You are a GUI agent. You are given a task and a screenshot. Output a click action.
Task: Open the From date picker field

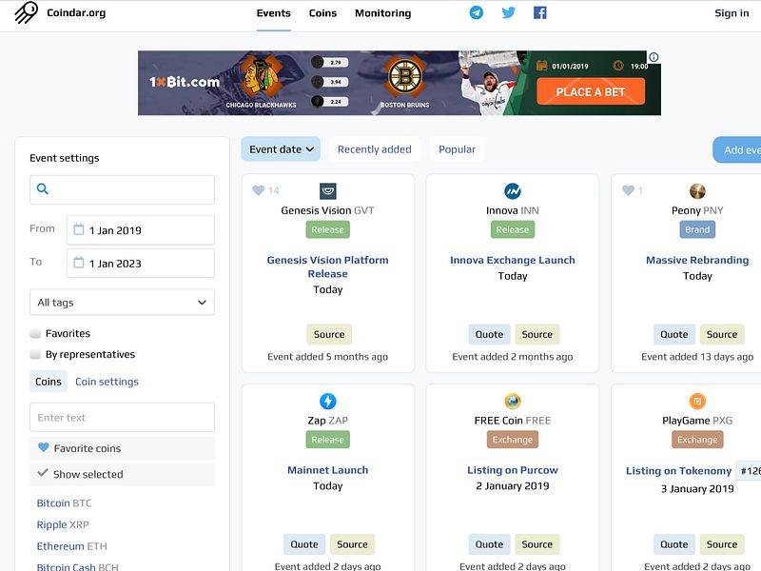141,229
